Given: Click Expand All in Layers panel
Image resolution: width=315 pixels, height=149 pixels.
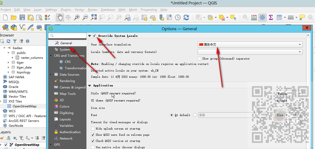Looking at the screenshot, I should pyautogui.click(x=37, y=138).
